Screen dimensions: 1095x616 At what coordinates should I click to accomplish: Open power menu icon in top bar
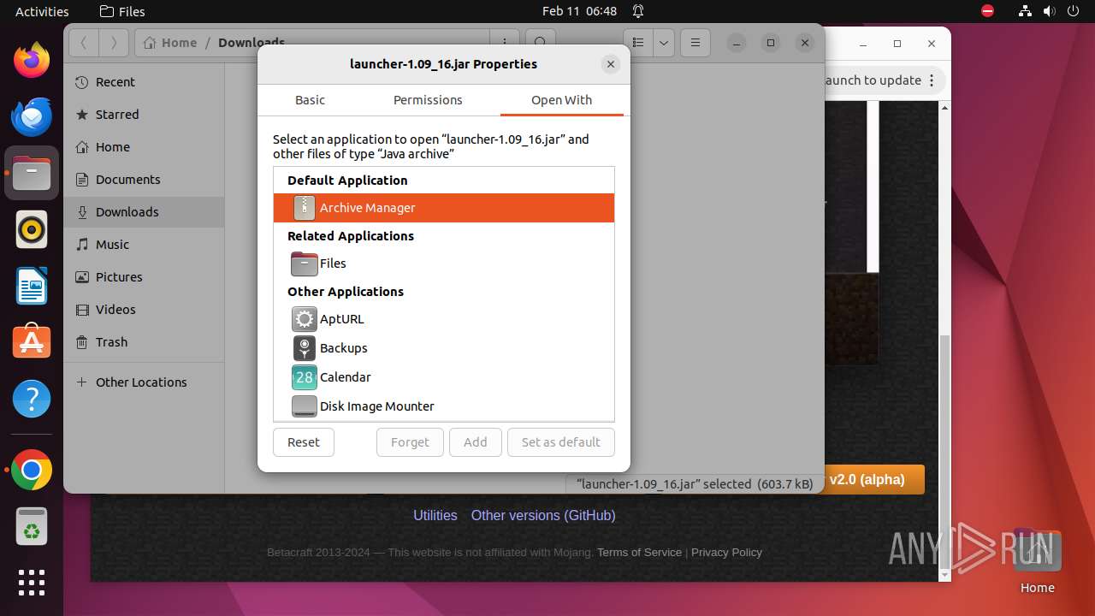1073,11
